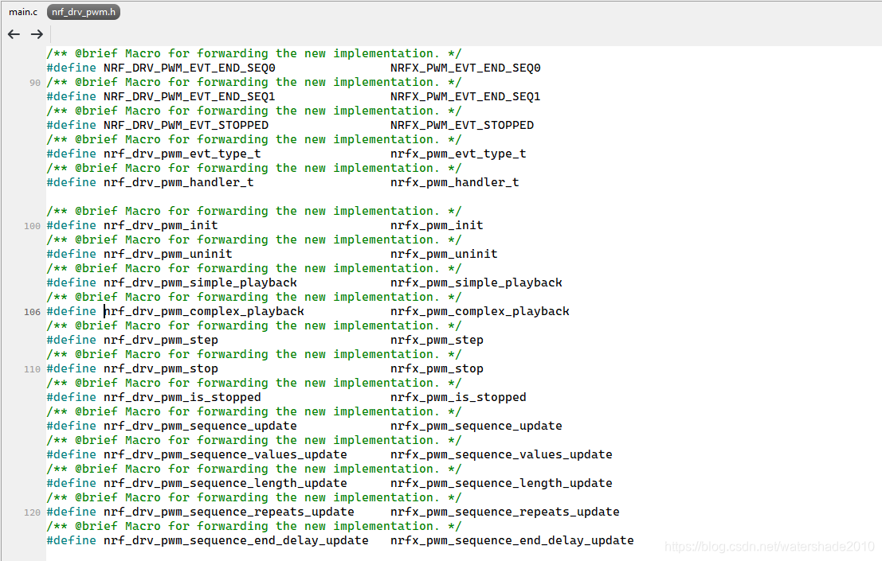882x561 pixels.
Task: Select the nrf_drv_pwm.h tab
Action: point(83,12)
